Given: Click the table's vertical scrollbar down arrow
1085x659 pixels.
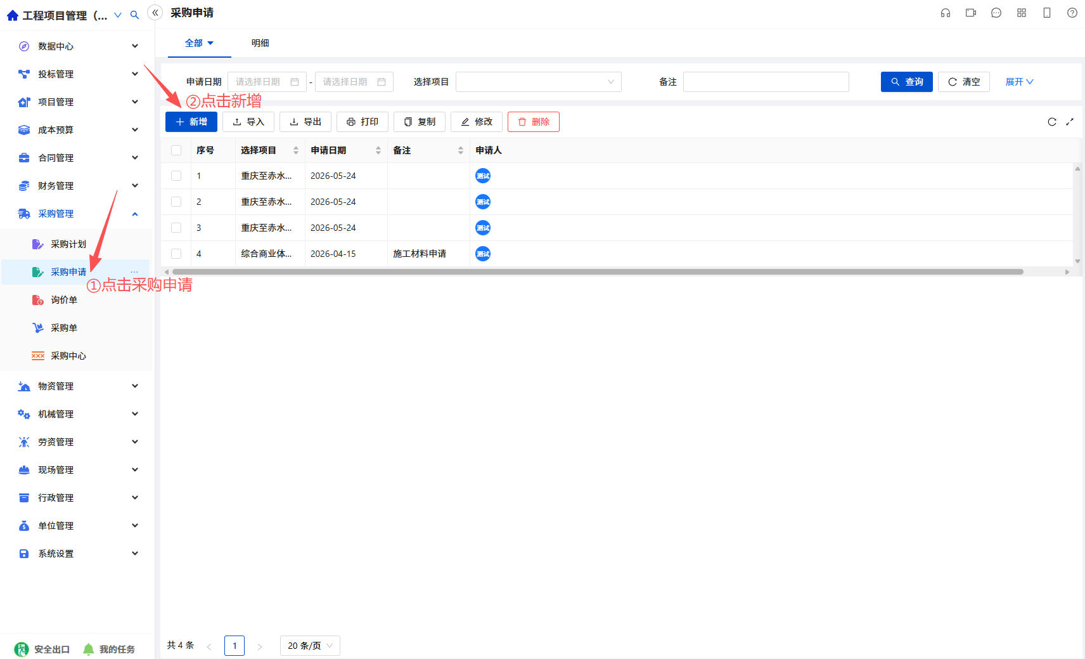Looking at the screenshot, I should 1077,261.
